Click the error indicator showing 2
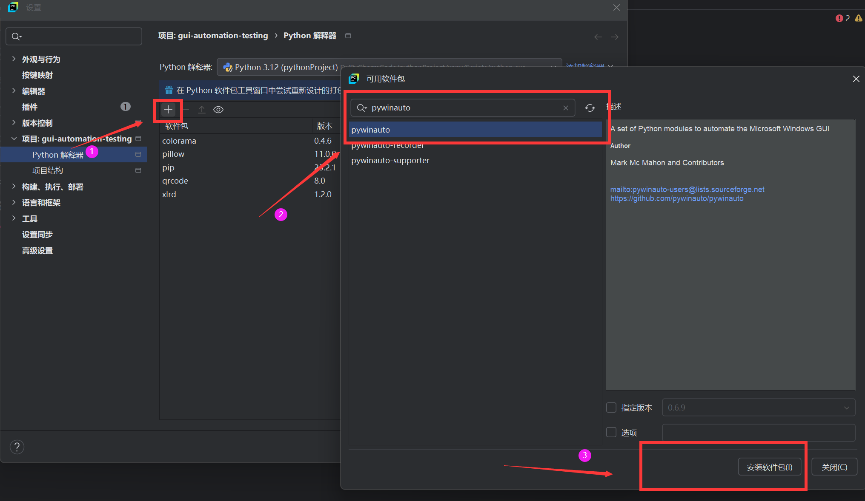Viewport: 865px width, 501px height. point(842,18)
